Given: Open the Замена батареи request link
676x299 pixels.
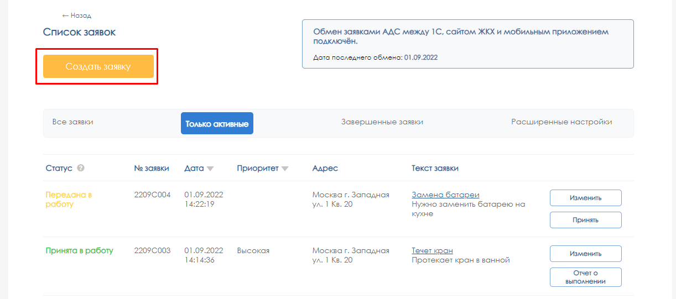Looking at the screenshot, I should point(445,195).
